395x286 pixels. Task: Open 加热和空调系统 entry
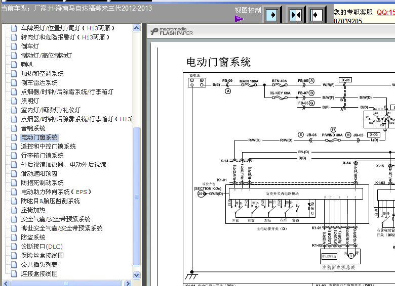pyautogui.click(x=42, y=74)
